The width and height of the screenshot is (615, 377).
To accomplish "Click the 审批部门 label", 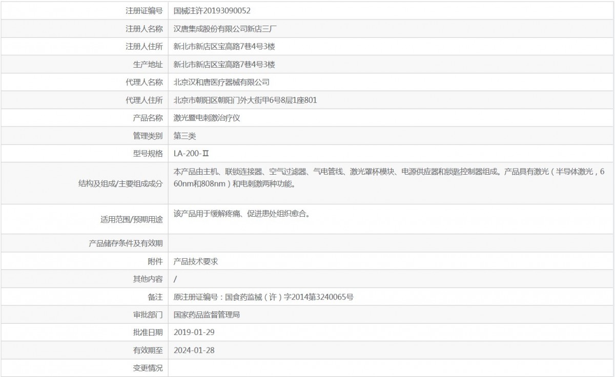I will (148, 315).
